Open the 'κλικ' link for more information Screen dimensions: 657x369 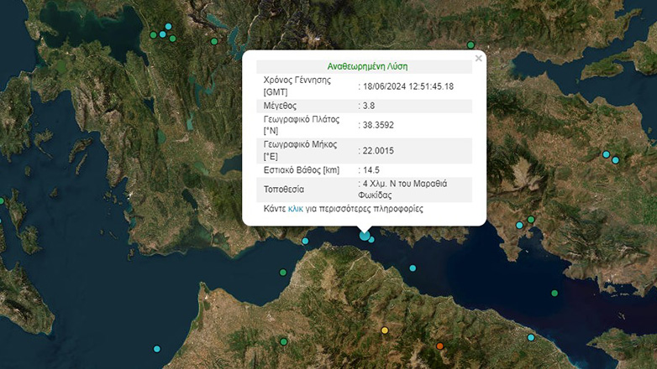(296, 208)
